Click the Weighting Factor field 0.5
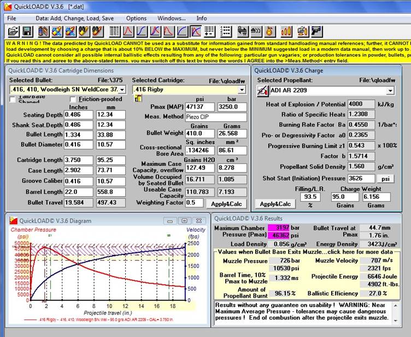411x337 pixels. (194, 203)
